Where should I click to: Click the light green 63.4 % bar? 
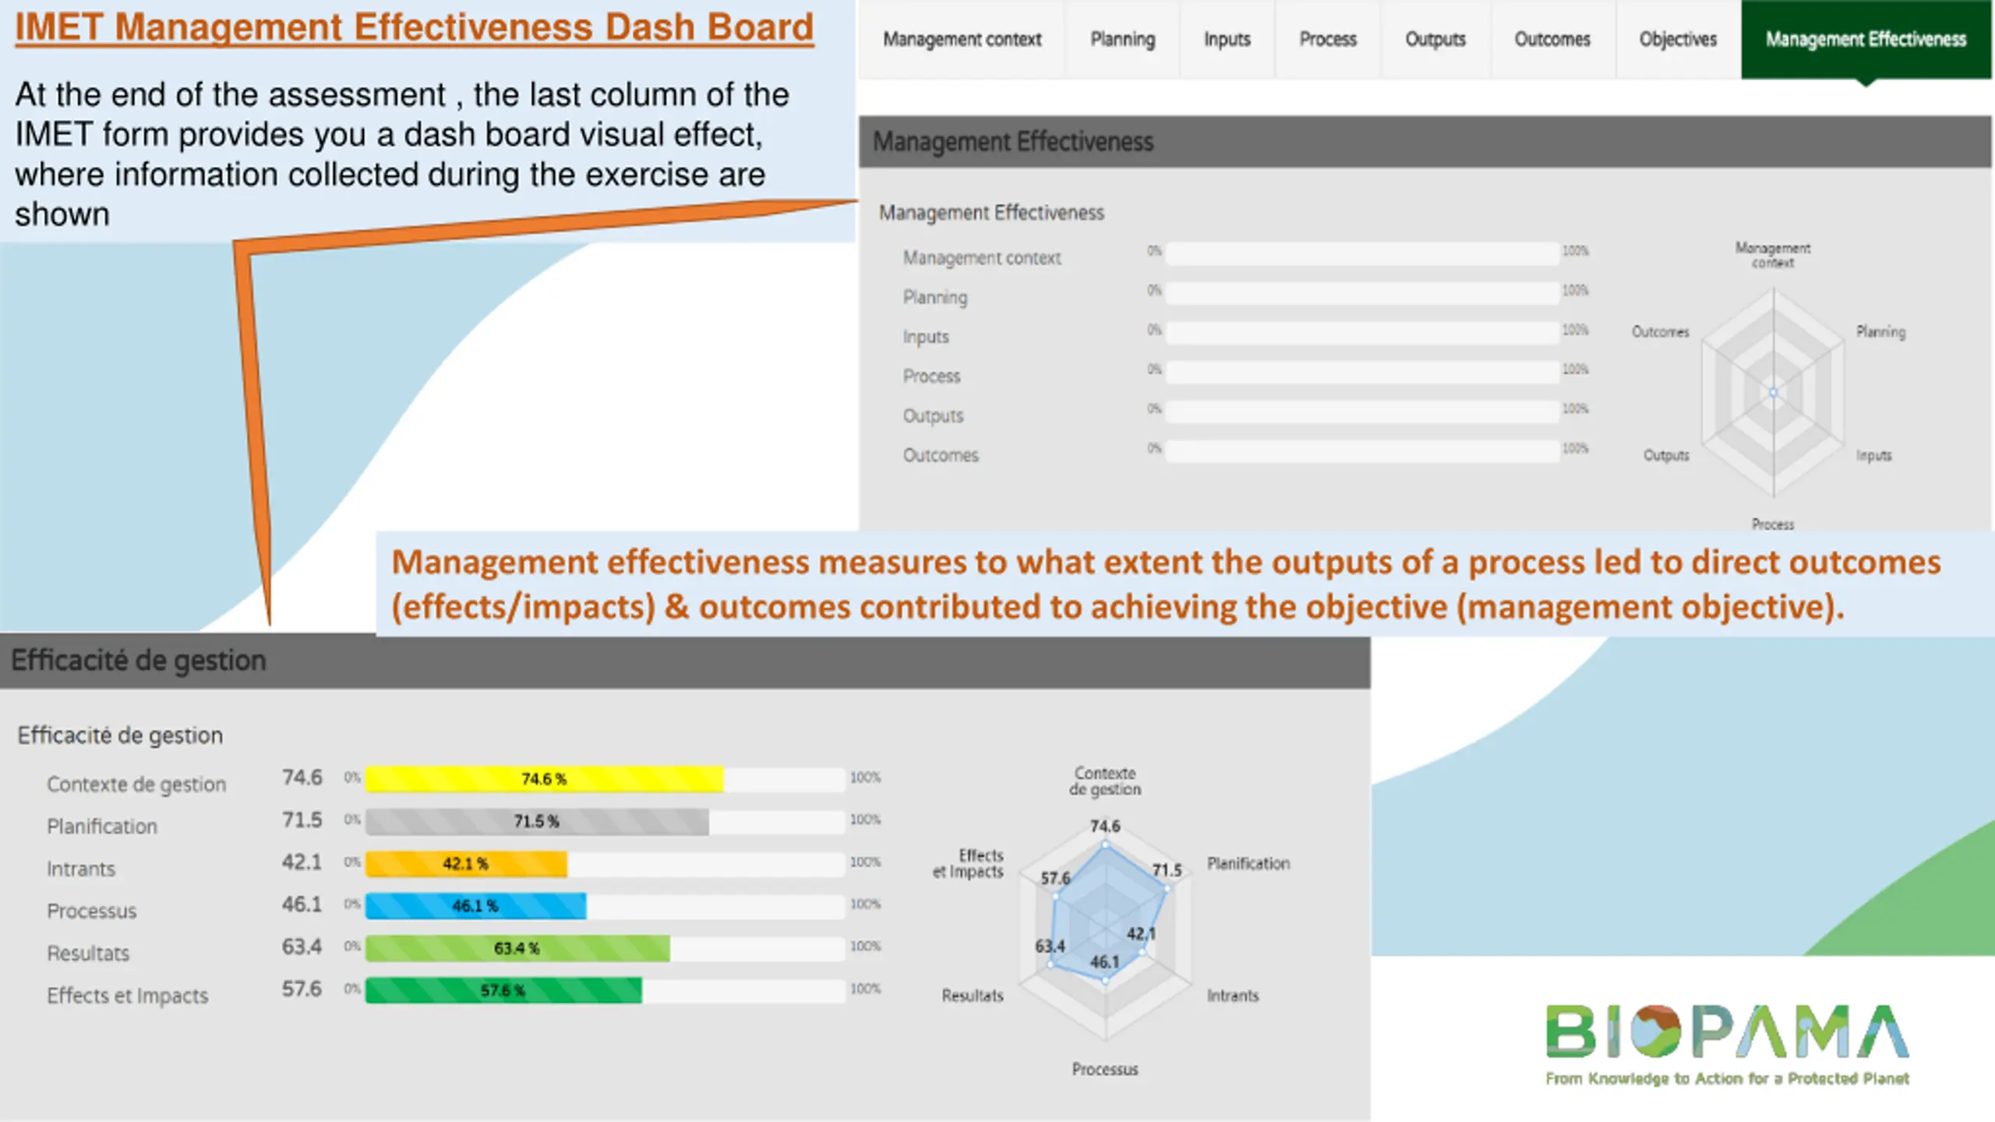coord(517,947)
